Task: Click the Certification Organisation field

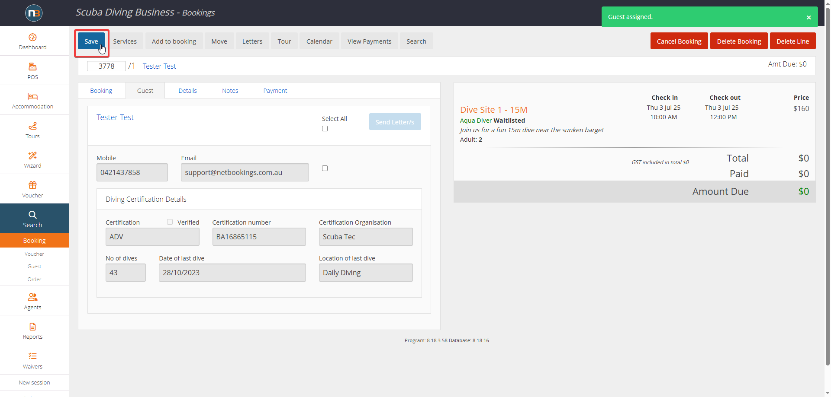Action: pyautogui.click(x=366, y=237)
